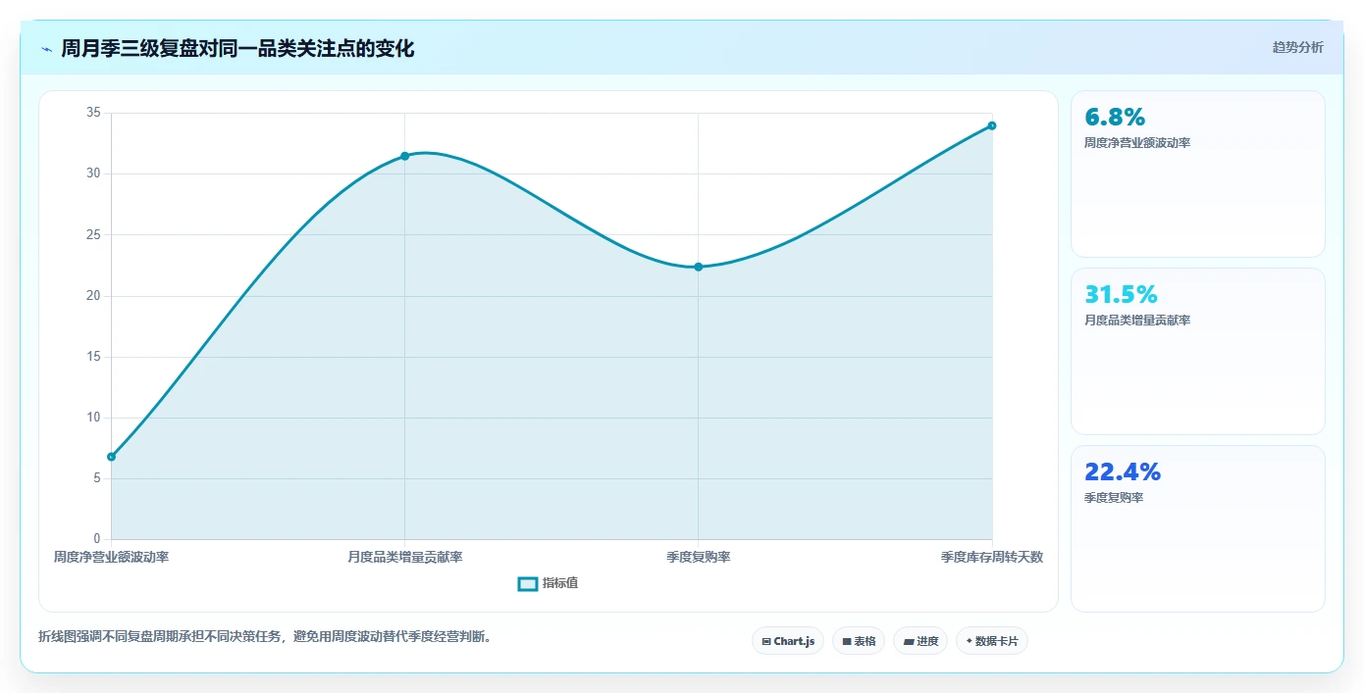
Task: Click the 季度复购率 card label
Action: point(1114,498)
